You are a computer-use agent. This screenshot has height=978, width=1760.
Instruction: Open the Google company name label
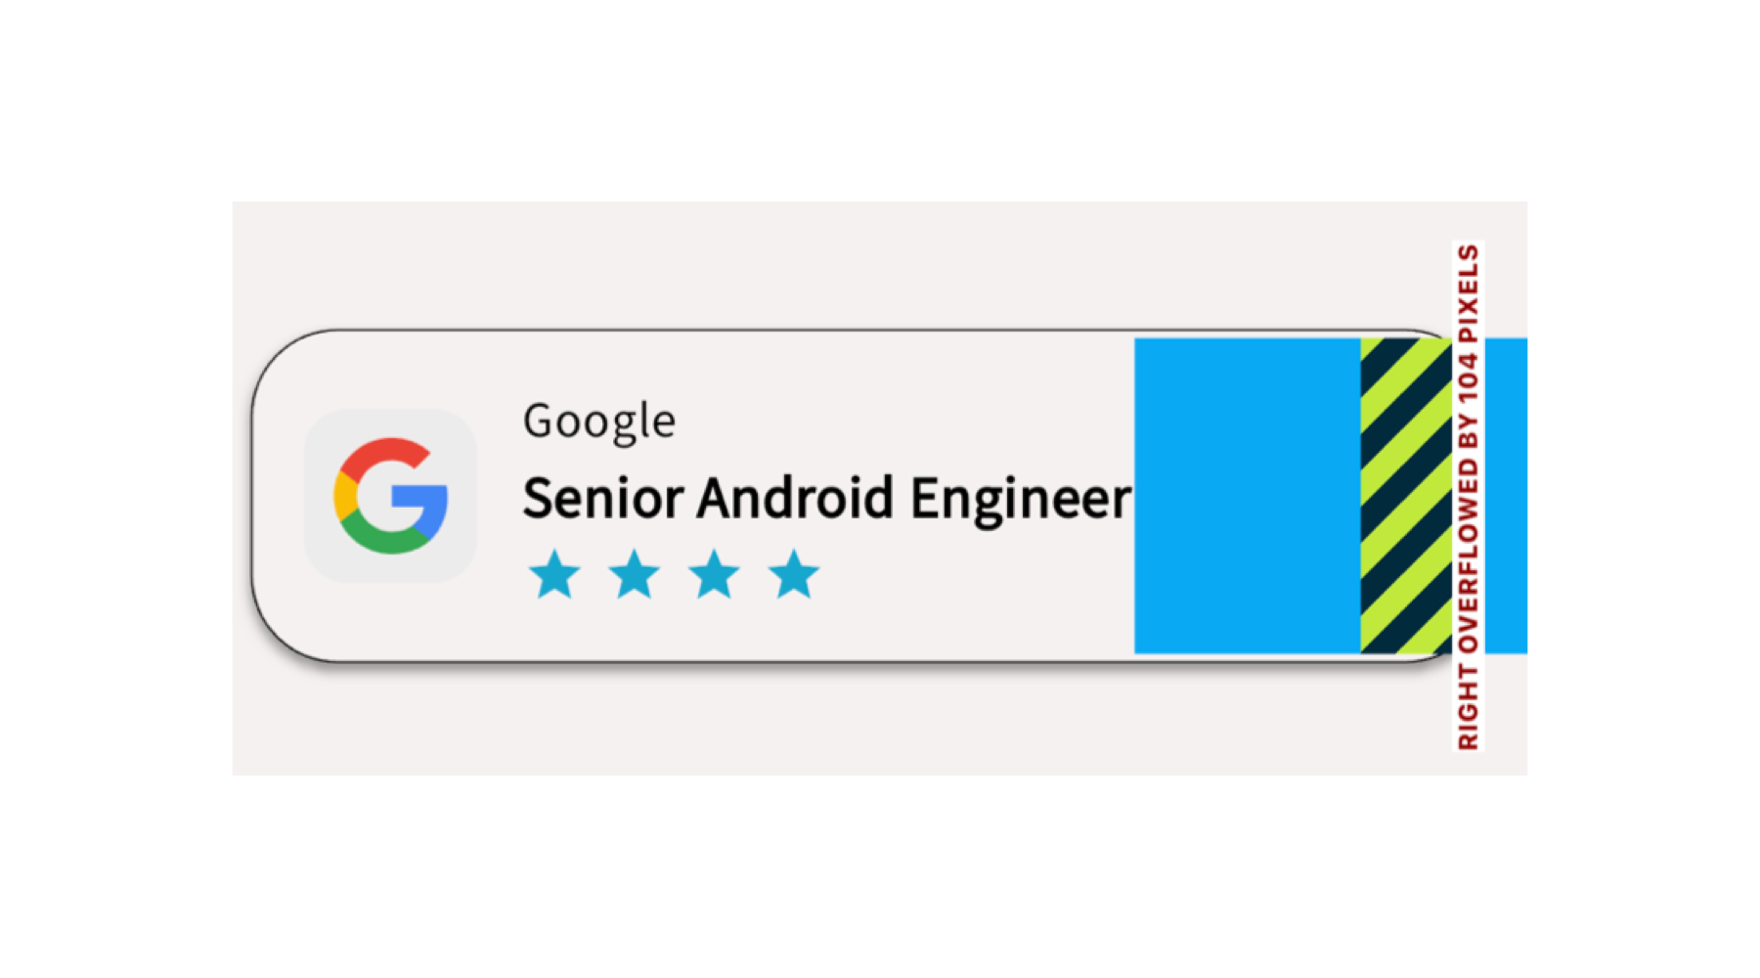598,422
